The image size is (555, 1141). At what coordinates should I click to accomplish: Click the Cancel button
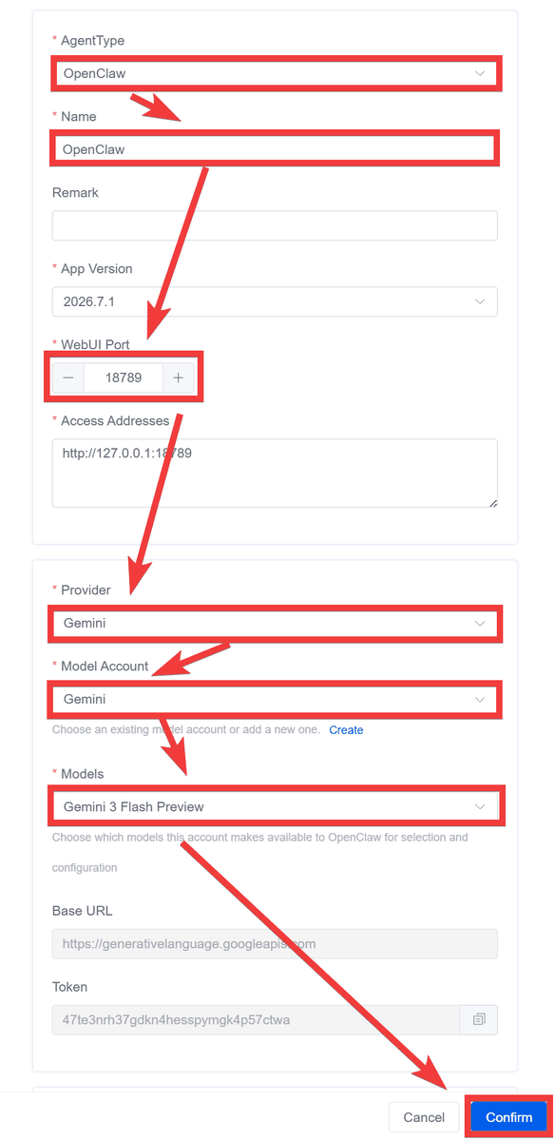[x=424, y=1117]
